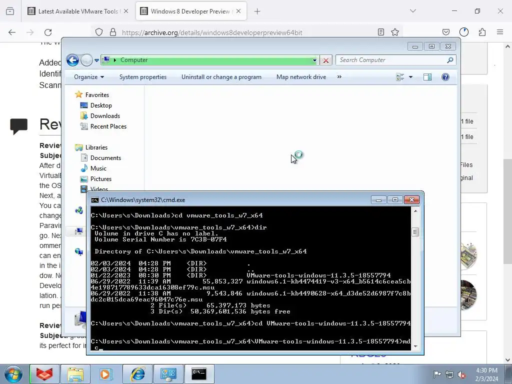512x384 pixels.
Task: Open the Firefox hamburger application menu
Action: point(500,32)
